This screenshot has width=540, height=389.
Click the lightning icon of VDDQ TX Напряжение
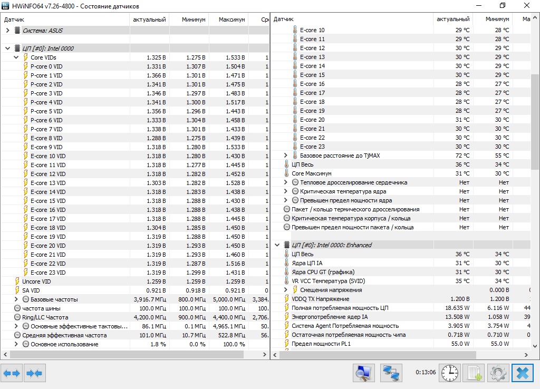[286, 298]
